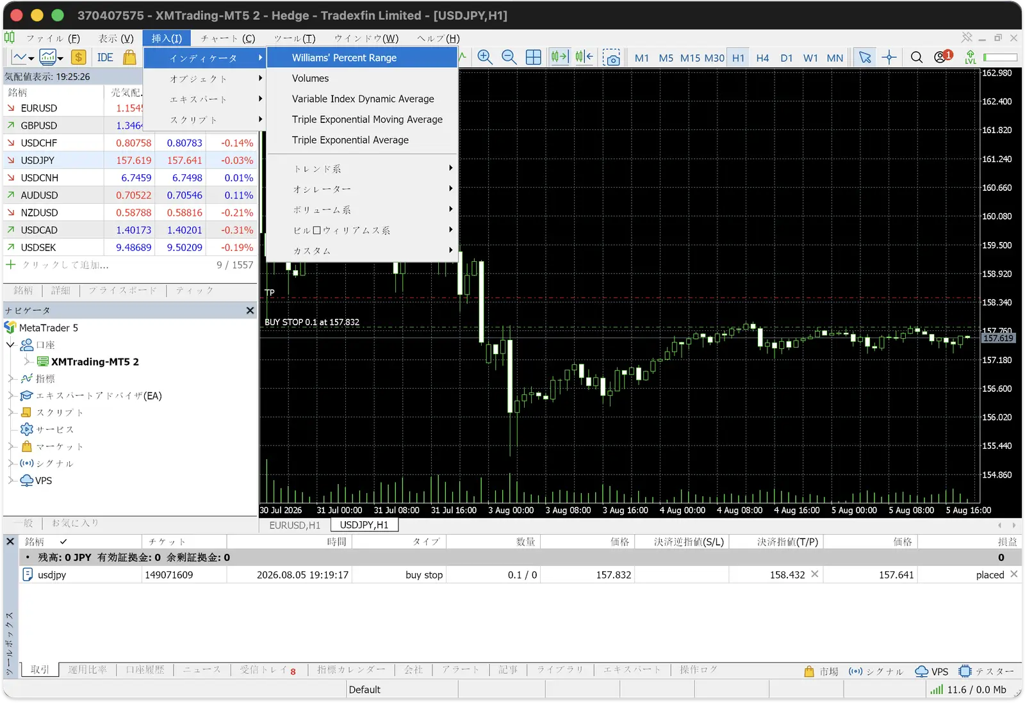1025x703 pixels.
Task: Open the market shopping bag icon in toolbar
Action: pos(129,58)
